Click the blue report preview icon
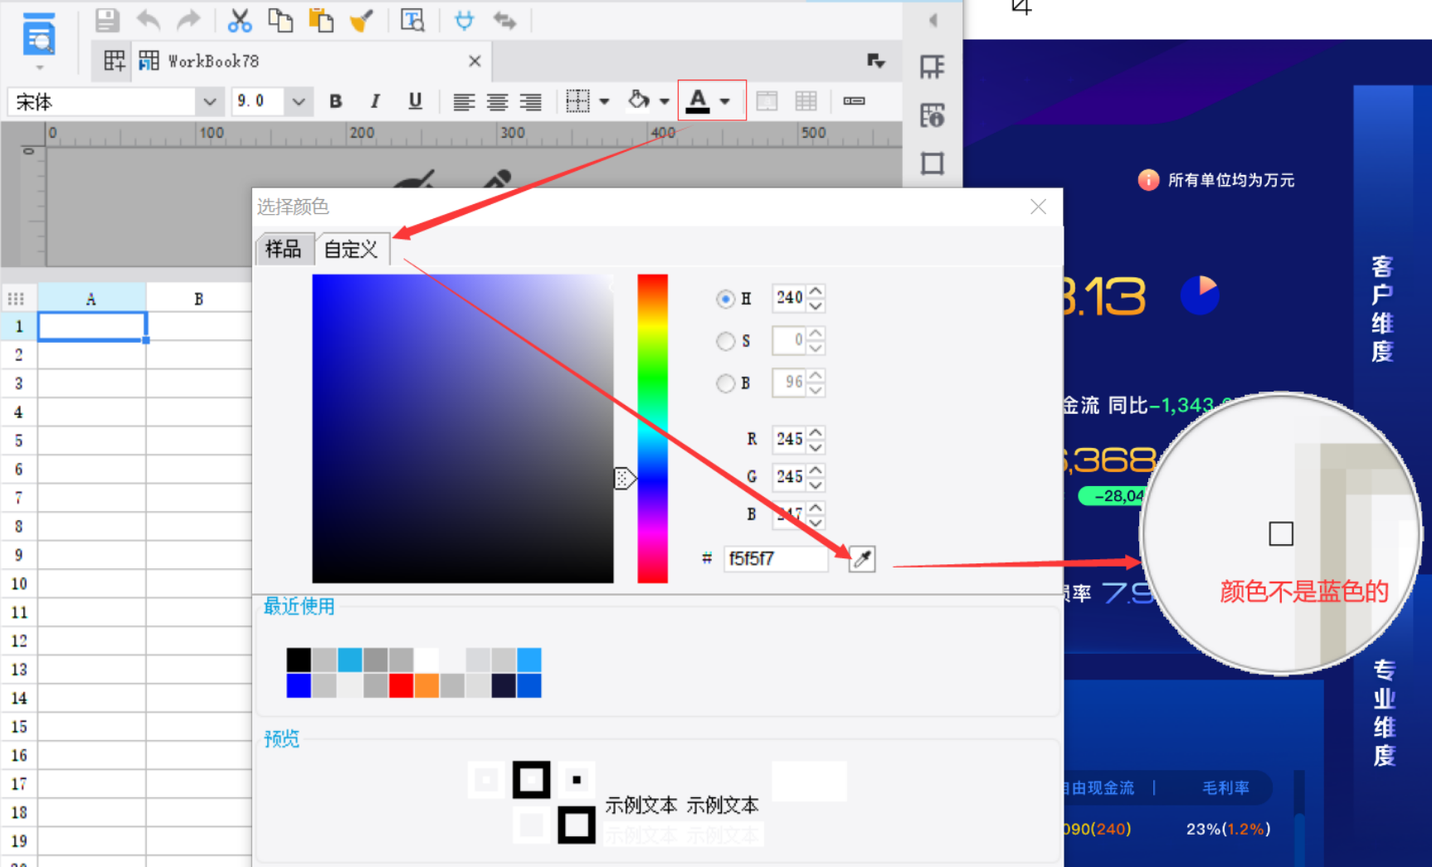Image resolution: width=1432 pixels, height=867 pixels. [38, 36]
